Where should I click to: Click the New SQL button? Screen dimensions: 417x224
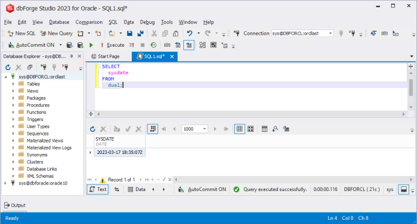[x=22, y=34]
